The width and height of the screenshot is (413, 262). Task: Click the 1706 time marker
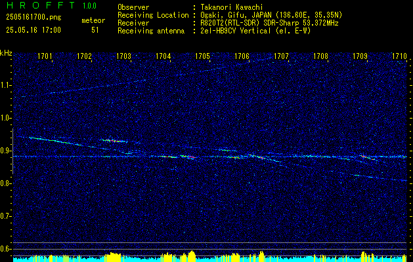[242, 56]
